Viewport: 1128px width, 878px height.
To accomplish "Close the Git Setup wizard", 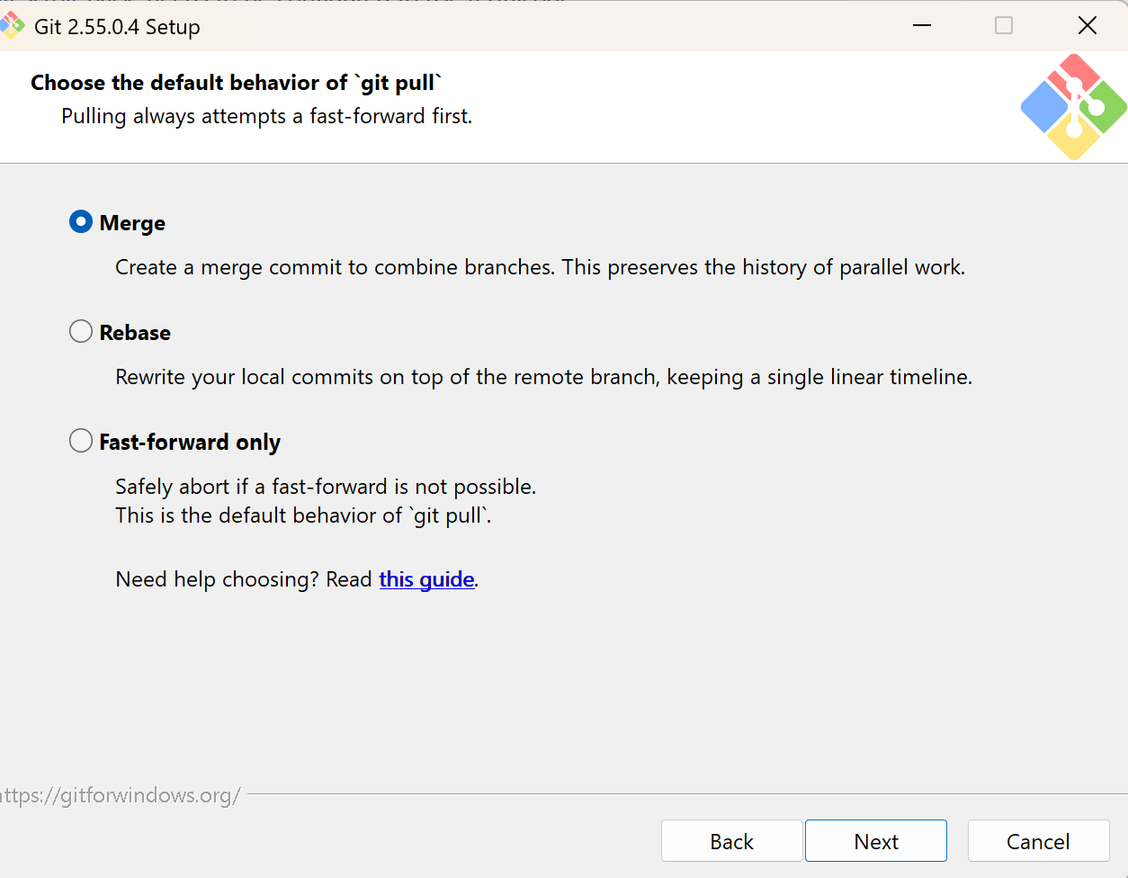I will coord(1087,26).
